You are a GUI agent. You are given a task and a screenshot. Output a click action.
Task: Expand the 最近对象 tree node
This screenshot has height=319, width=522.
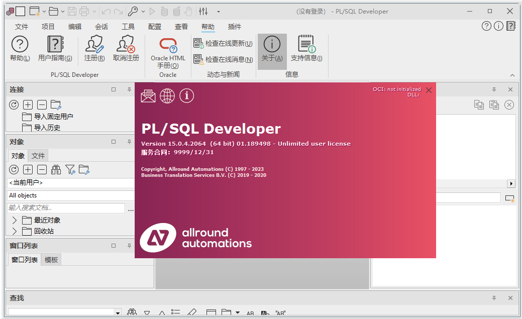point(14,220)
